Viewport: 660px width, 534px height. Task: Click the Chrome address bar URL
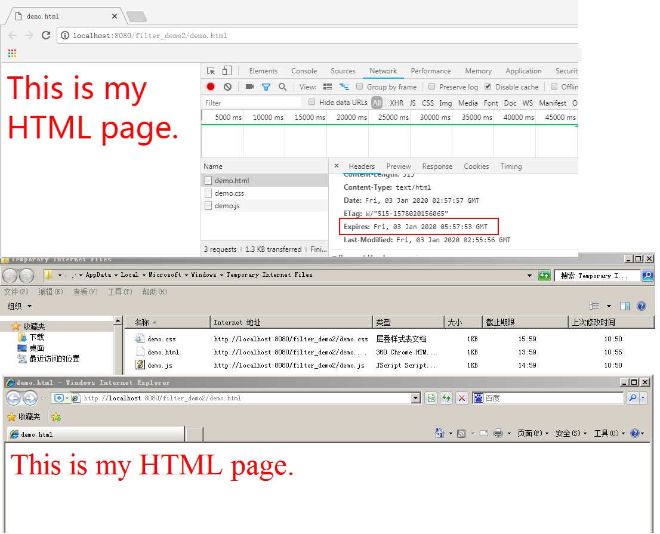pos(150,36)
